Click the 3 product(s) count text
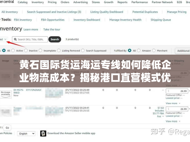 (72, 39)
